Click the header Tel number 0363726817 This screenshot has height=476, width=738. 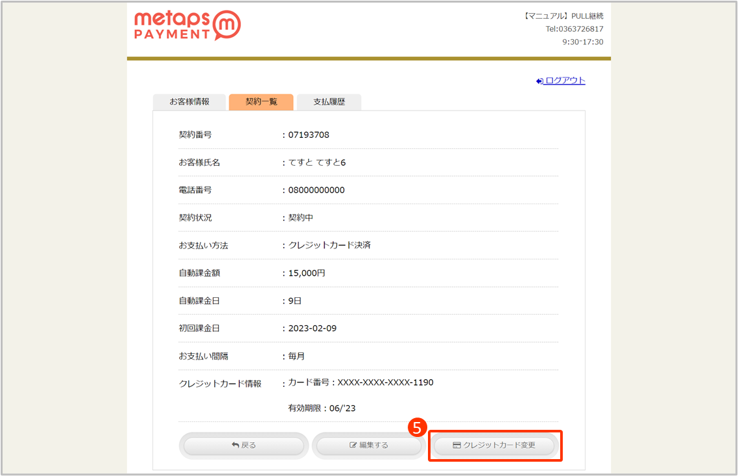tap(574, 29)
